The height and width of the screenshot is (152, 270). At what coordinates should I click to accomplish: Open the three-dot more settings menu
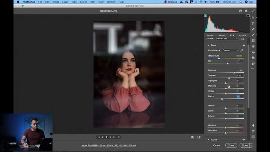253,68
